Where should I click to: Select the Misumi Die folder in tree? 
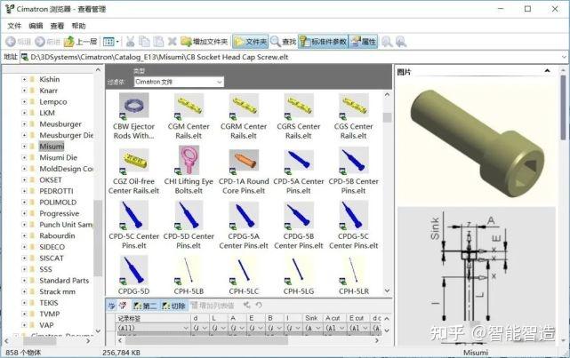pyautogui.click(x=58, y=157)
